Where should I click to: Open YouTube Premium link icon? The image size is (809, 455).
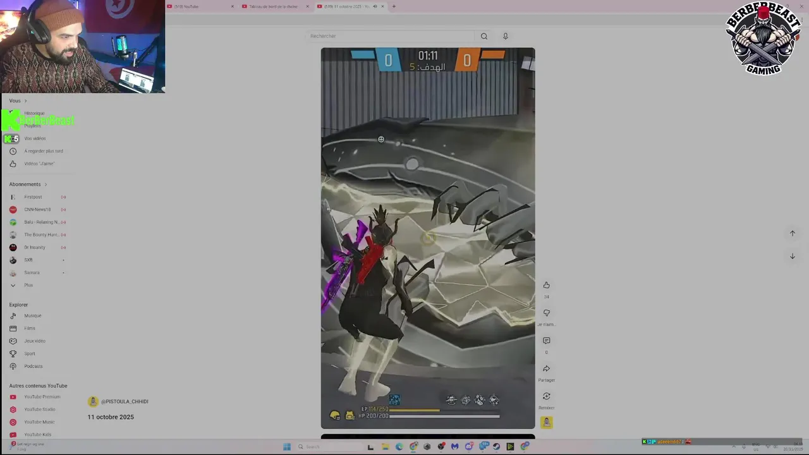13,397
